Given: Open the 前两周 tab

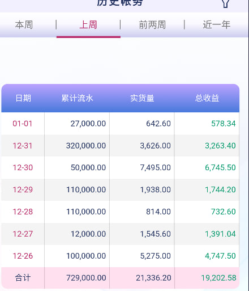Looking at the screenshot, I should click(x=152, y=25).
